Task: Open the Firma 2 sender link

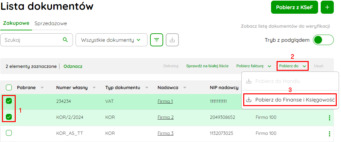Action: [165, 118]
